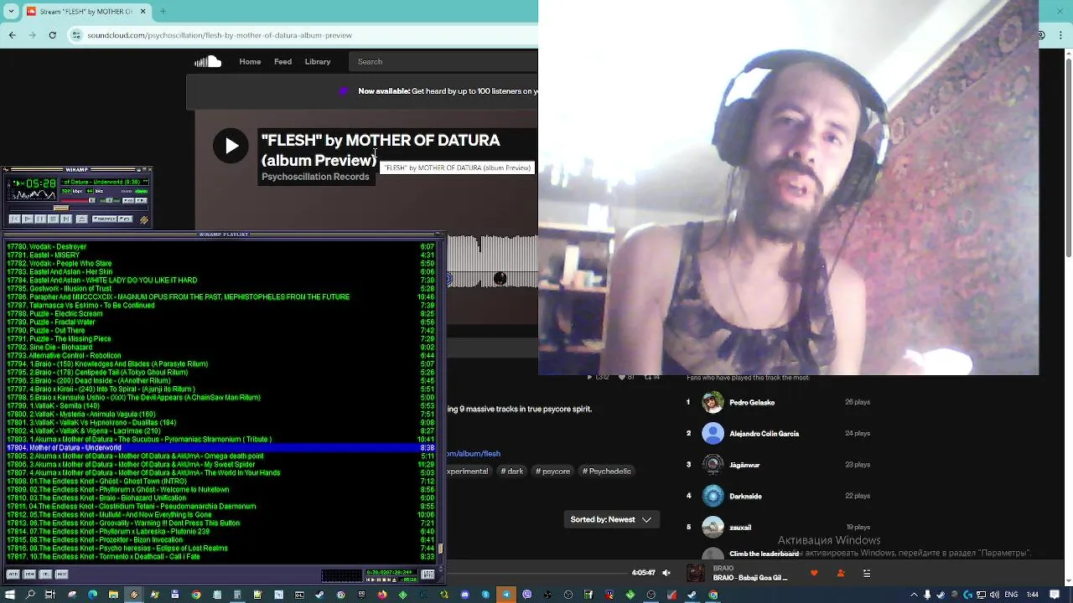Click BRAIO track thumbnail in player bar

(696, 573)
